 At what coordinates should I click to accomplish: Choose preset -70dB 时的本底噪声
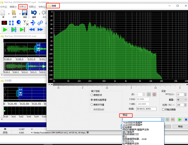pyautogui.click(x=132, y=123)
